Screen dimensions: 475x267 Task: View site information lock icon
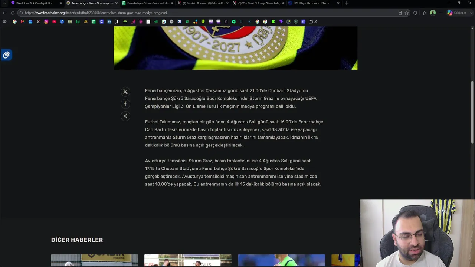pos(22,13)
